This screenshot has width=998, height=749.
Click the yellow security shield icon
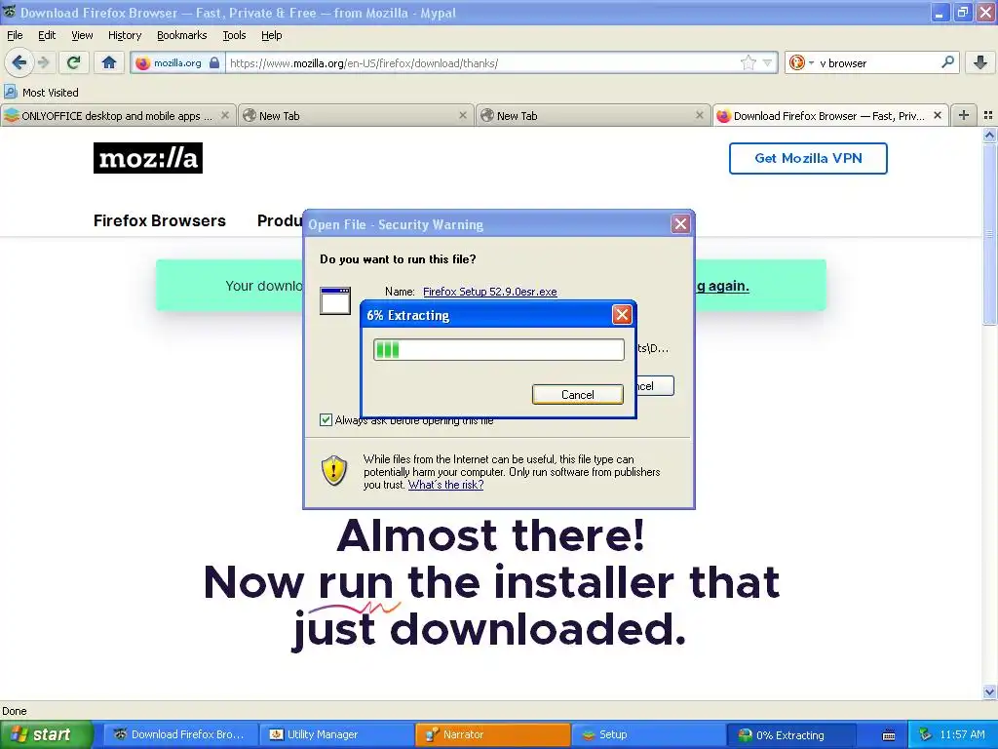click(x=334, y=471)
